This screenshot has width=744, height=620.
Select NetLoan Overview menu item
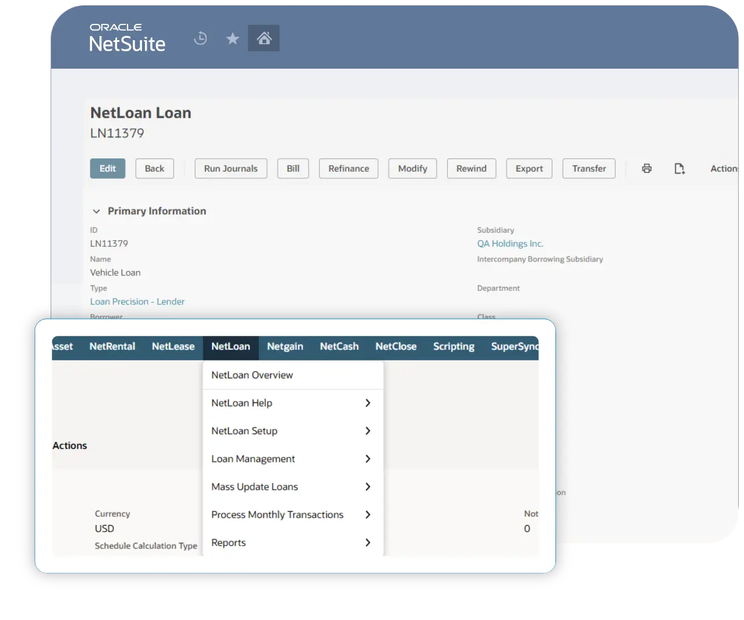tap(293, 375)
